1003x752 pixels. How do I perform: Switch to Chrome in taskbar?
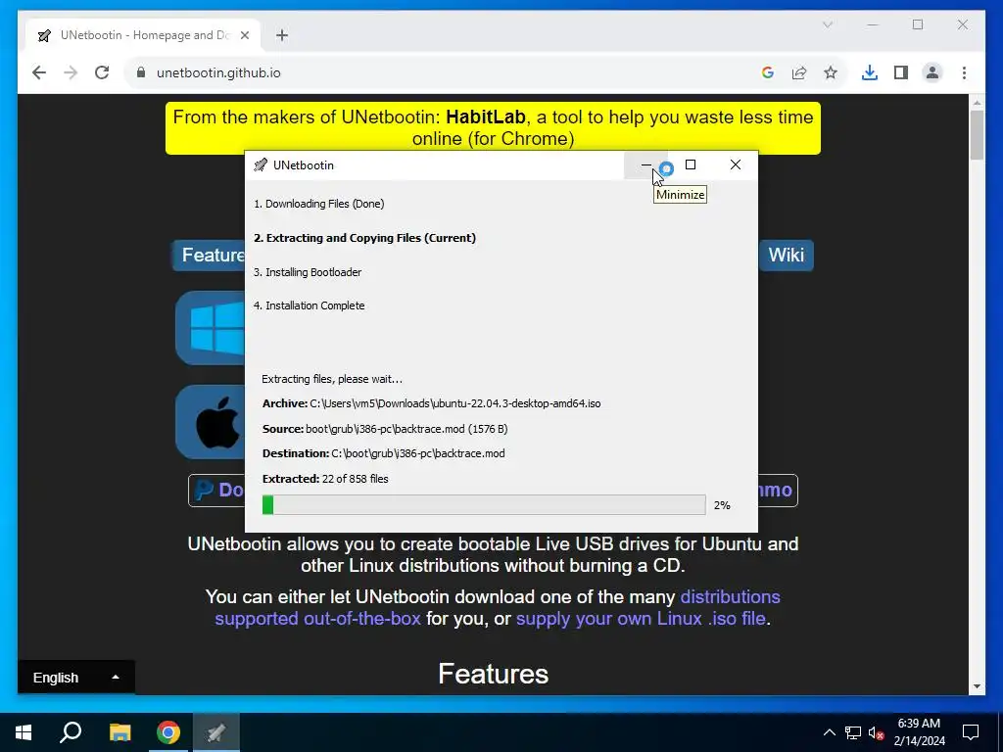[168, 732]
